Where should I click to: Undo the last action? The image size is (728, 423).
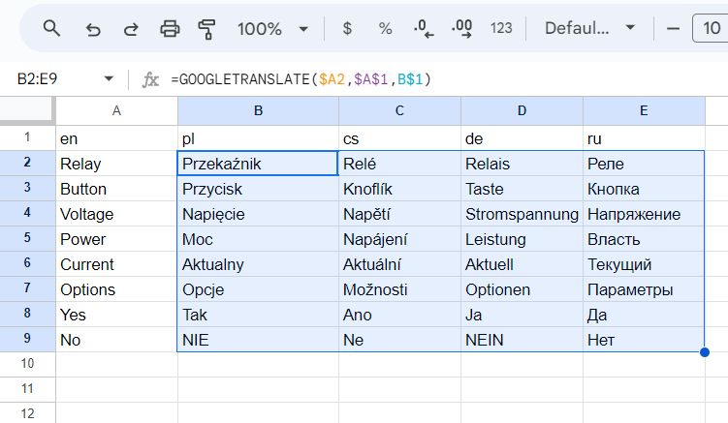(93, 29)
